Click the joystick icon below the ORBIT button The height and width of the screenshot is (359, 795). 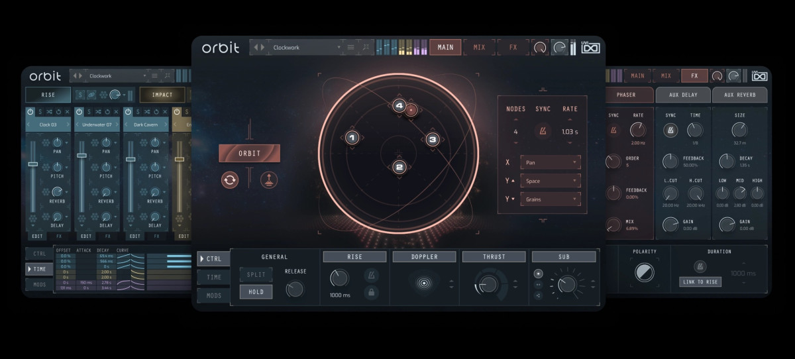pos(268,179)
